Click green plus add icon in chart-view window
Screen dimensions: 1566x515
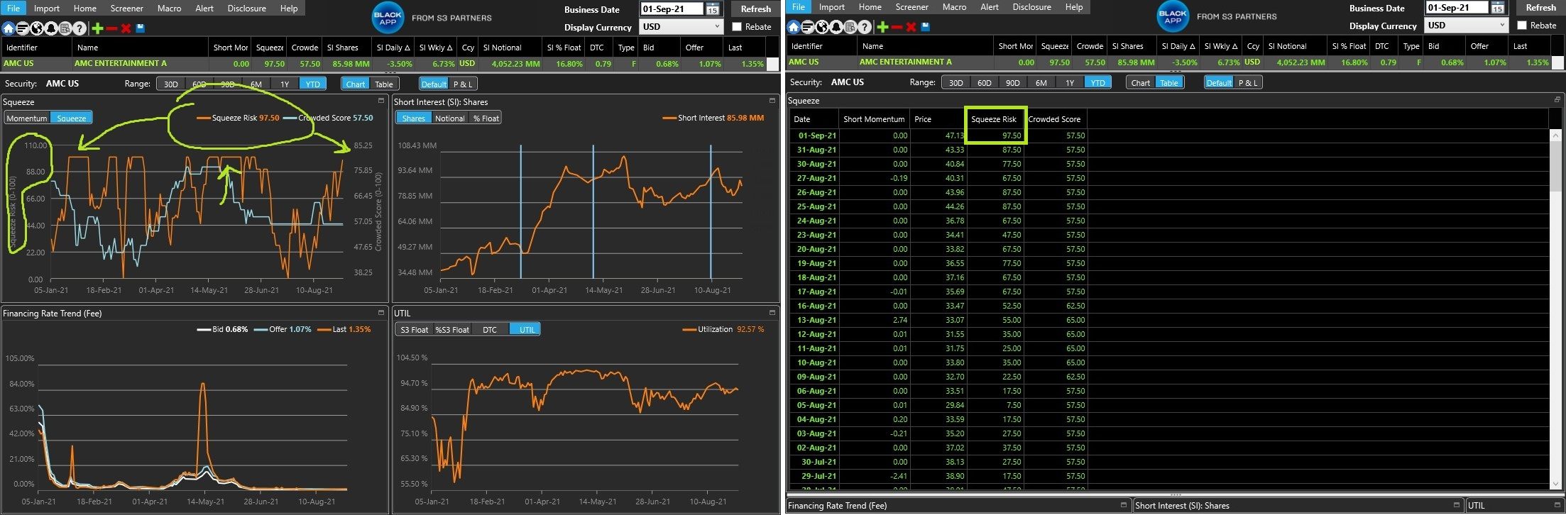pos(97,28)
